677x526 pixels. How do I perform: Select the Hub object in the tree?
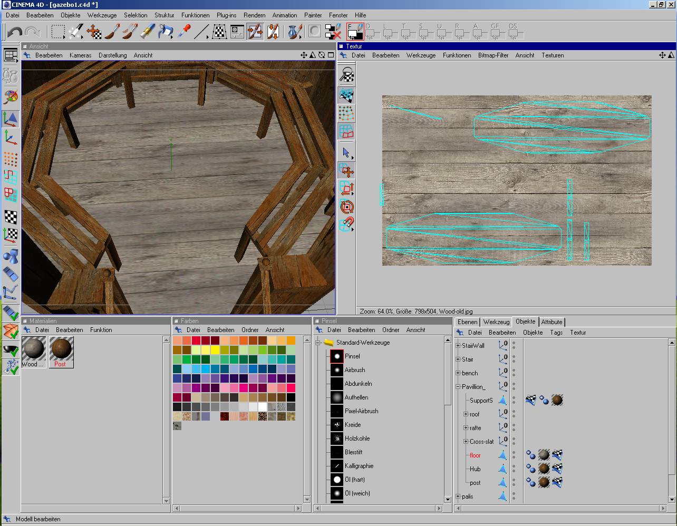click(x=475, y=469)
